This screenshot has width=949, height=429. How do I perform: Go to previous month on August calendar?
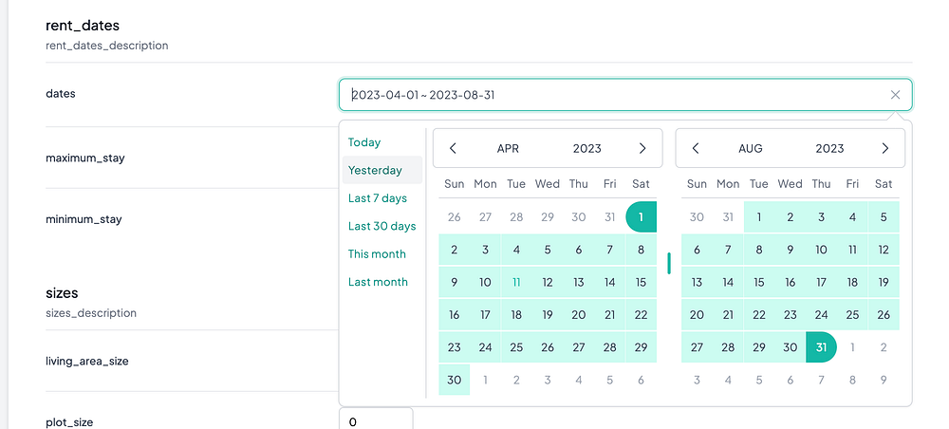pyautogui.click(x=697, y=148)
